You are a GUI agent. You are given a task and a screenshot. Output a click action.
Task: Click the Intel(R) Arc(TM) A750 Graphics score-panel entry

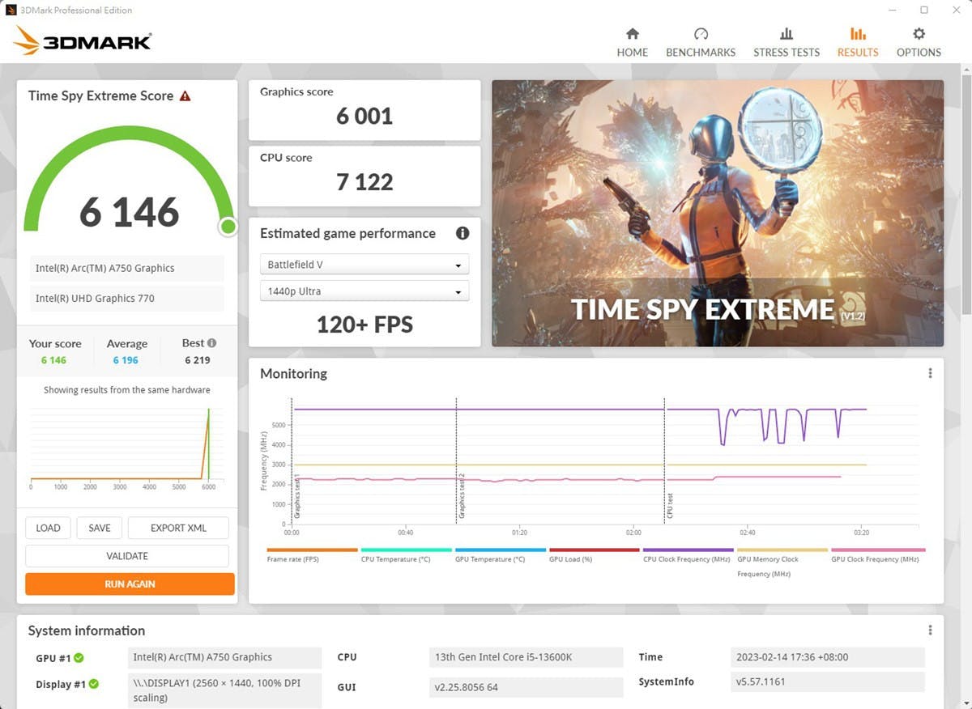pyautogui.click(x=127, y=269)
